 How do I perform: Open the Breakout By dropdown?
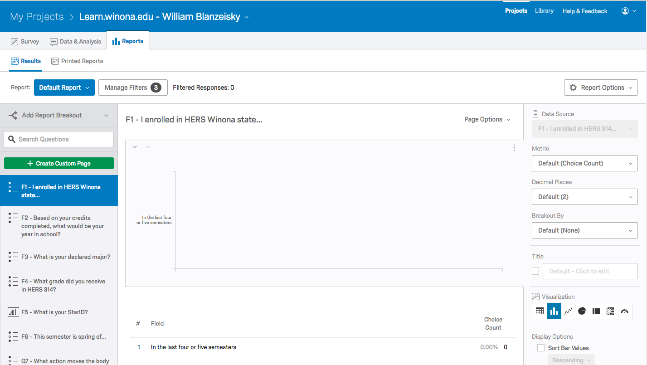pyautogui.click(x=584, y=230)
